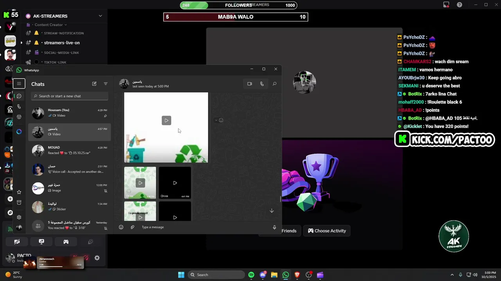This screenshot has width=501, height=281.
Task: Open Discord inbox icon at top right
Action: point(446,5)
